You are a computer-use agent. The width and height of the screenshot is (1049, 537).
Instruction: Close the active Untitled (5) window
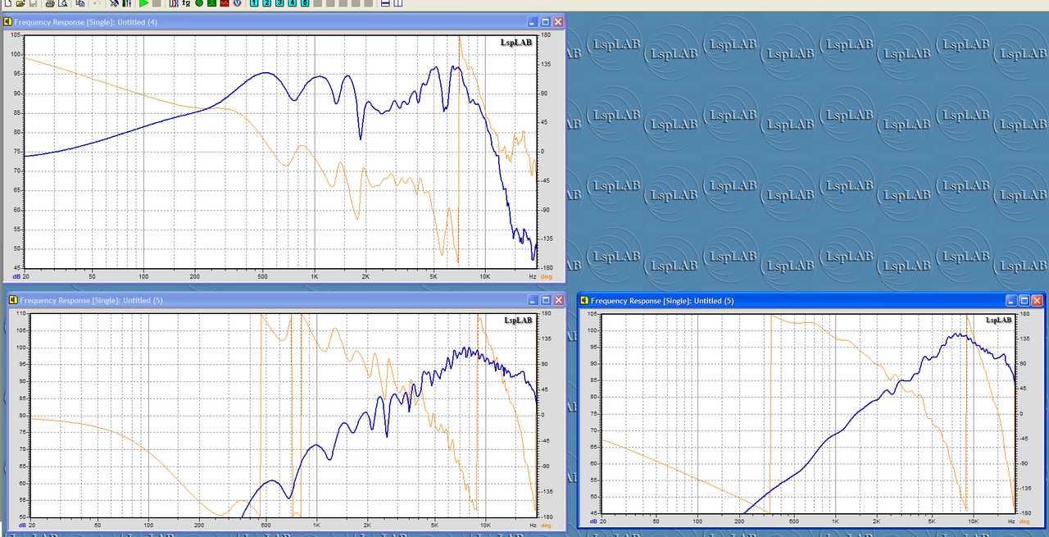(1037, 301)
